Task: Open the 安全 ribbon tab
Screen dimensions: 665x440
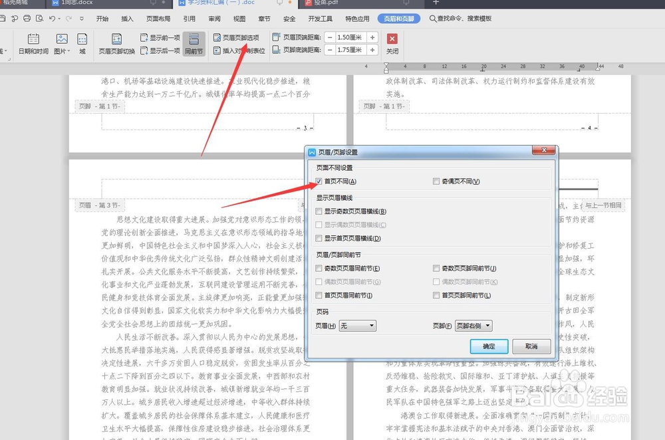Action: coord(289,19)
